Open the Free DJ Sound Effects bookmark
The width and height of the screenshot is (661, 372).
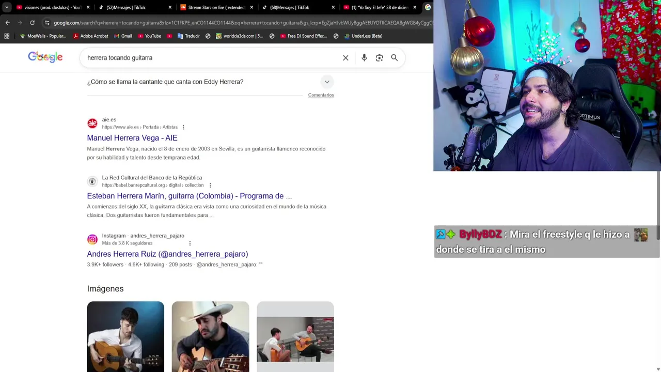(304, 36)
